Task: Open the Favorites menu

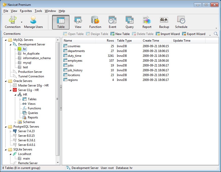Action: [26, 11]
